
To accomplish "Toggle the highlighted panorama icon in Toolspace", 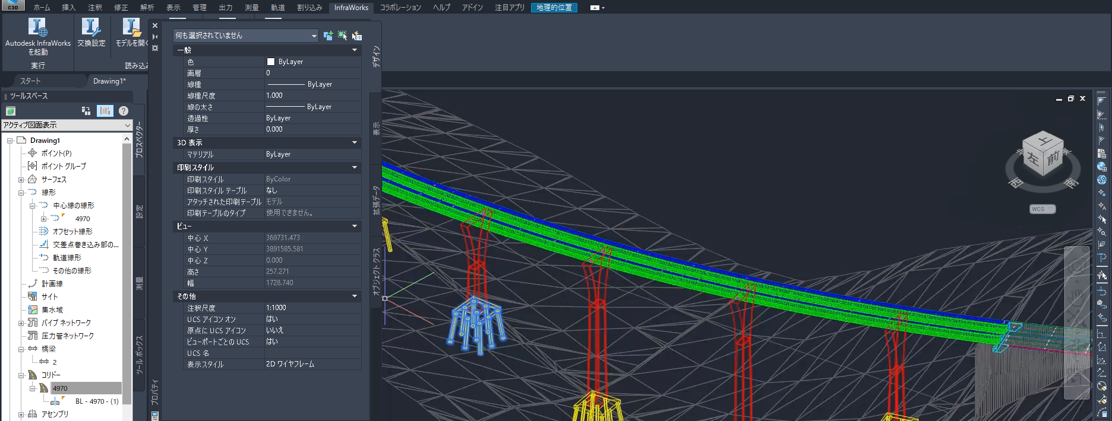I will 105,111.
